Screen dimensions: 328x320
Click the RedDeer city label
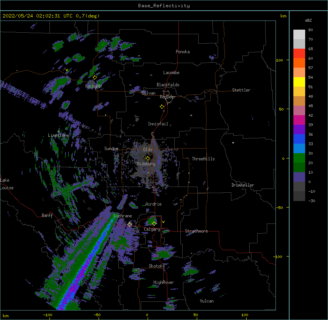pyautogui.click(x=167, y=97)
